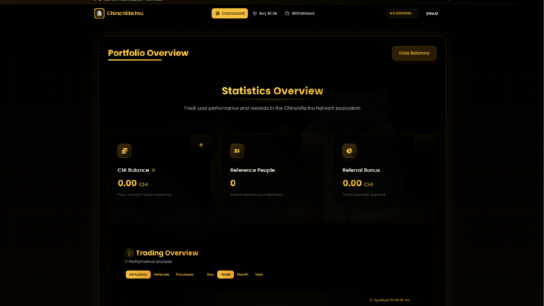Click the Buy $CHI coin icon
Screen dimensions: 544x306
(x=255, y=13)
